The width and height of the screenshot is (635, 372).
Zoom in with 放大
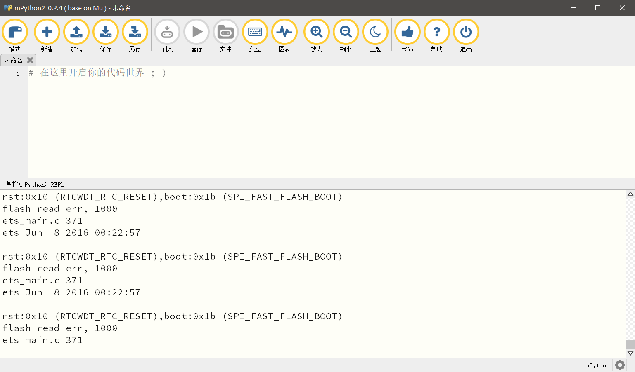[x=317, y=36]
